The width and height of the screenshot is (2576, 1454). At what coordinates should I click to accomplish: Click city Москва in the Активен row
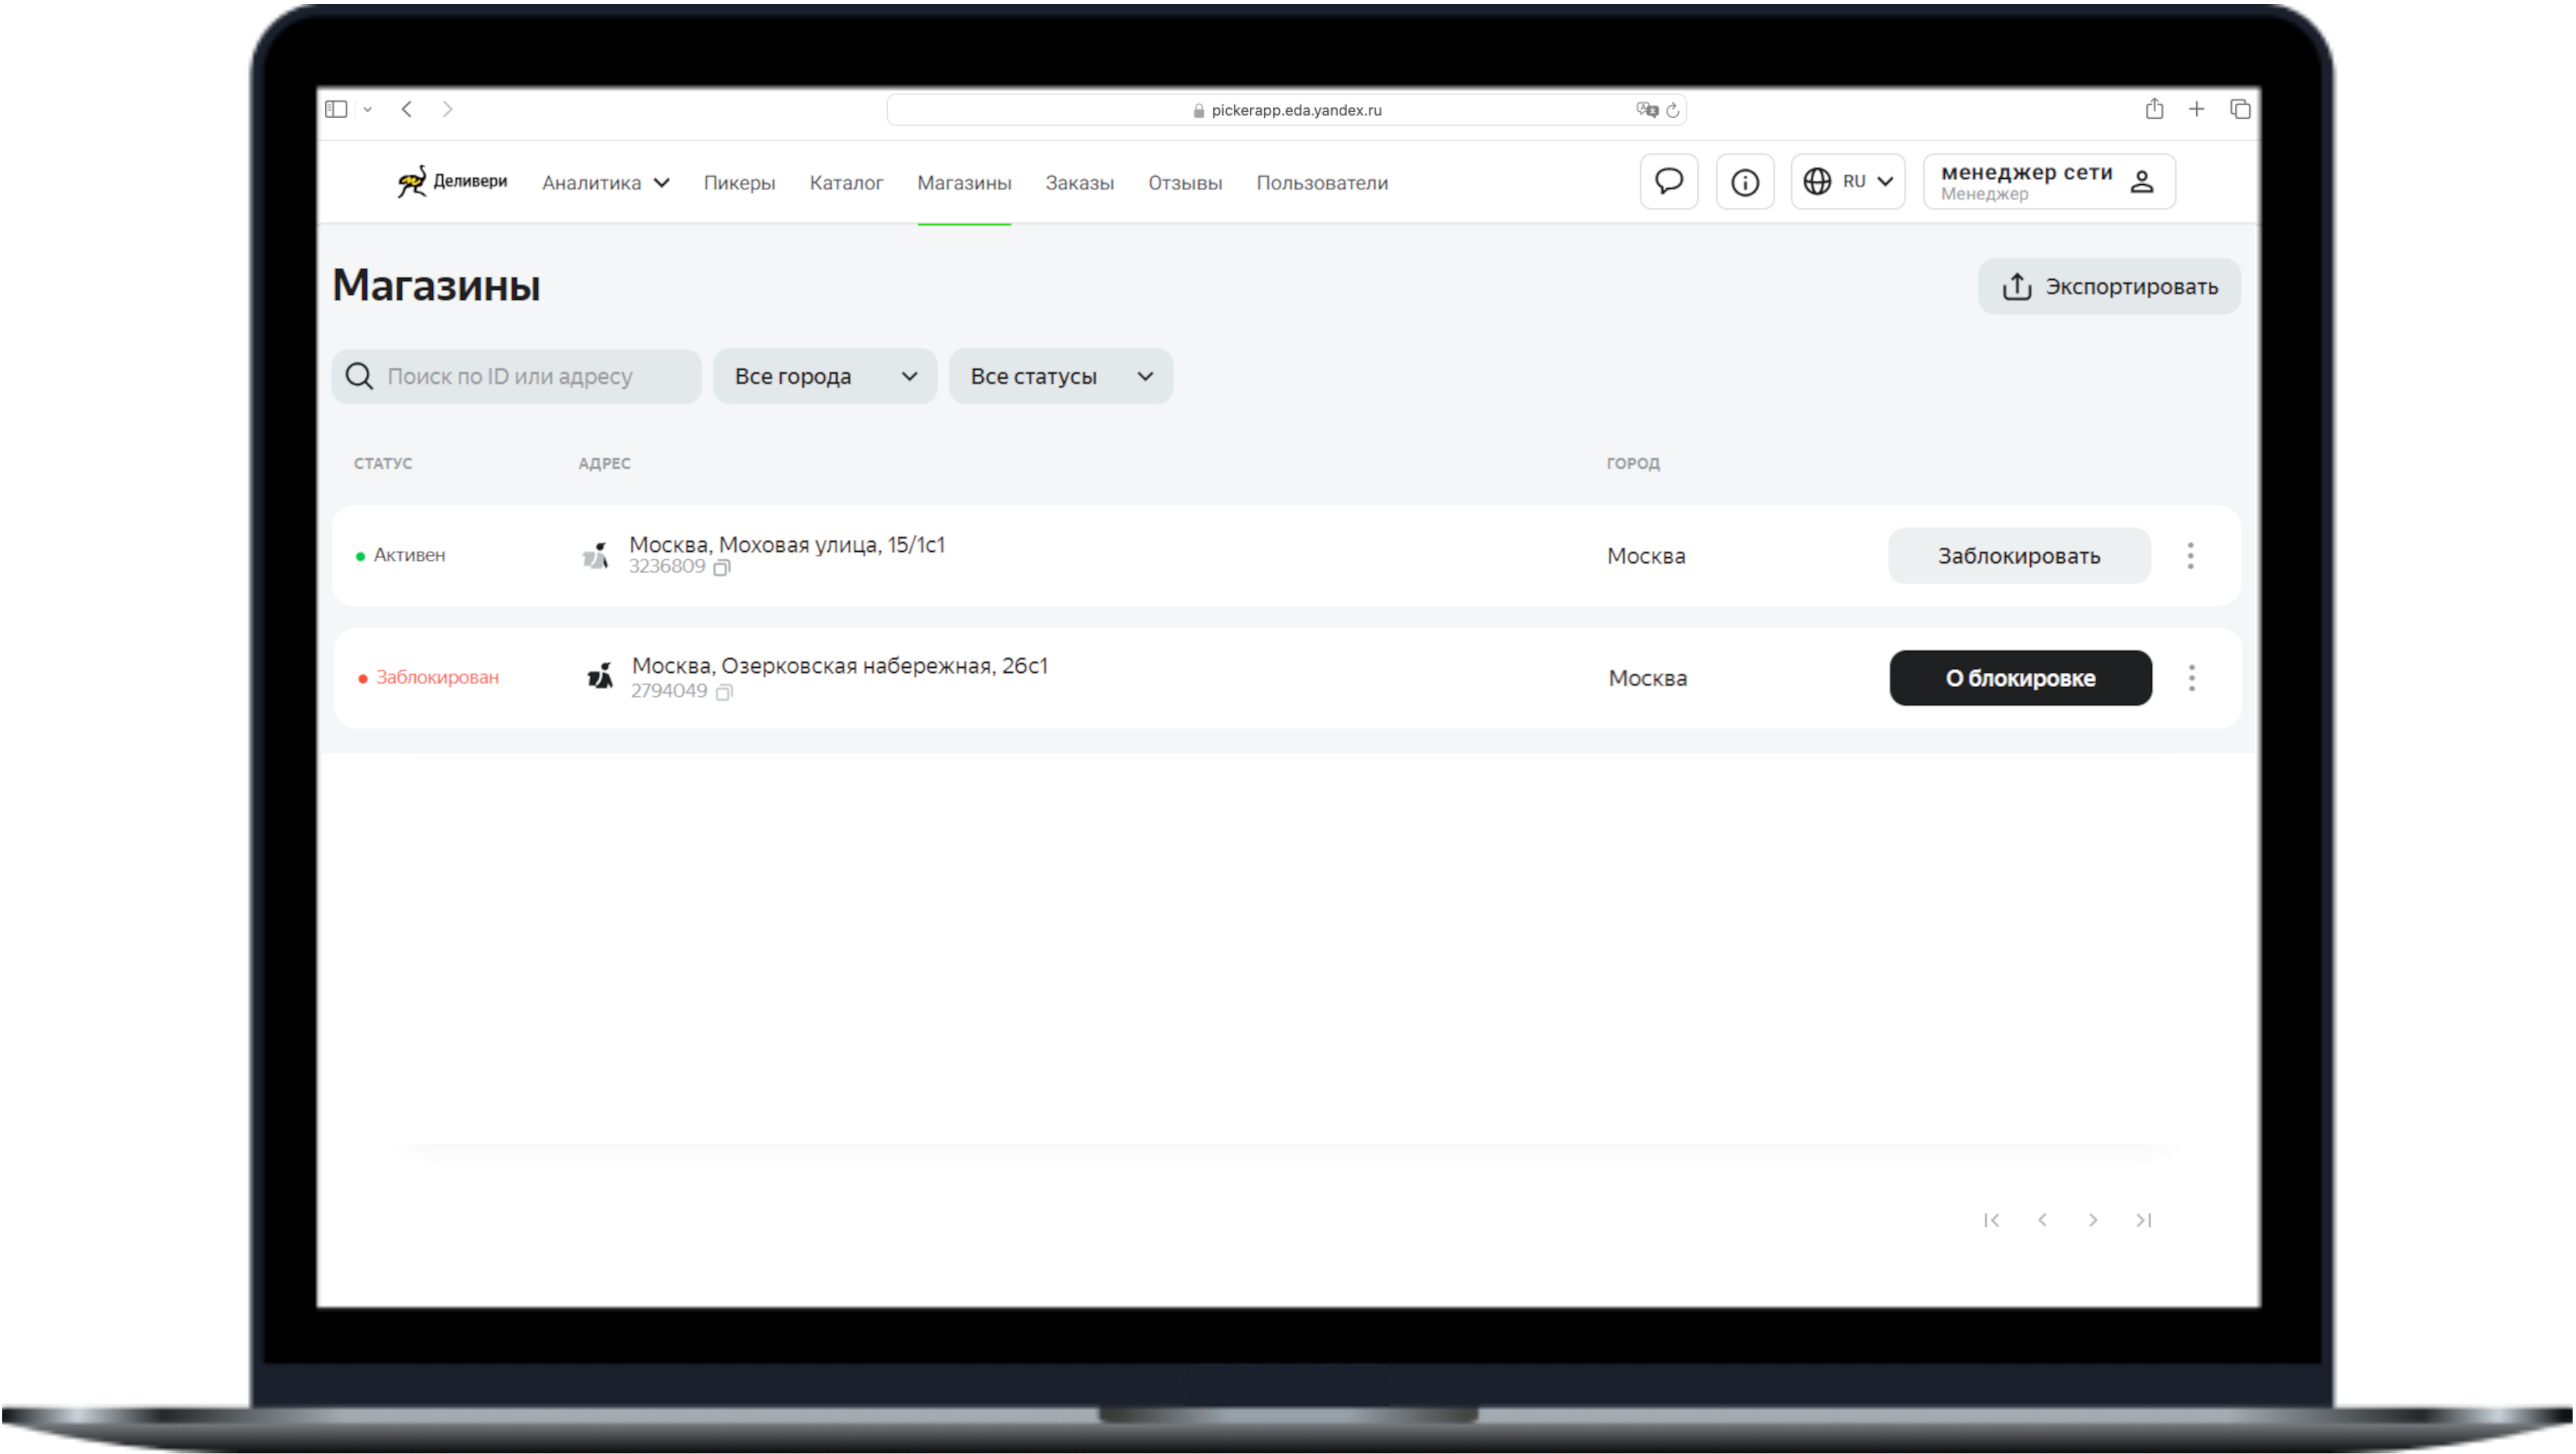click(x=1646, y=556)
